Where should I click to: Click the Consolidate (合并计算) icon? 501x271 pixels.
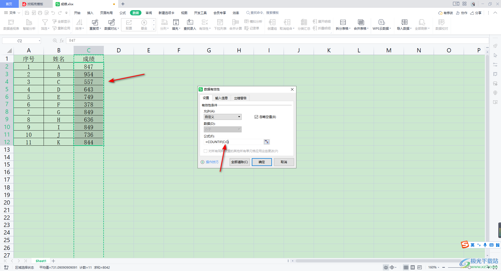pos(236,25)
